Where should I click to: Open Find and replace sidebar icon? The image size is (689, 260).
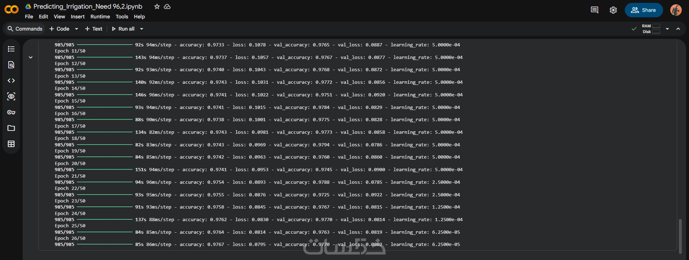point(11,65)
